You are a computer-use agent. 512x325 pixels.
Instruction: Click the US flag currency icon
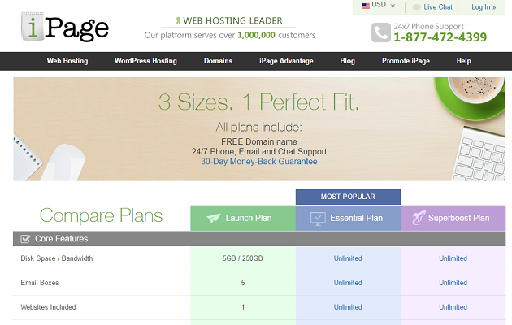366,6
